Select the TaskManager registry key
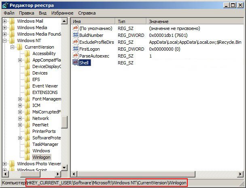The height and width of the screenshot is (188, 246). click(45, 144)
